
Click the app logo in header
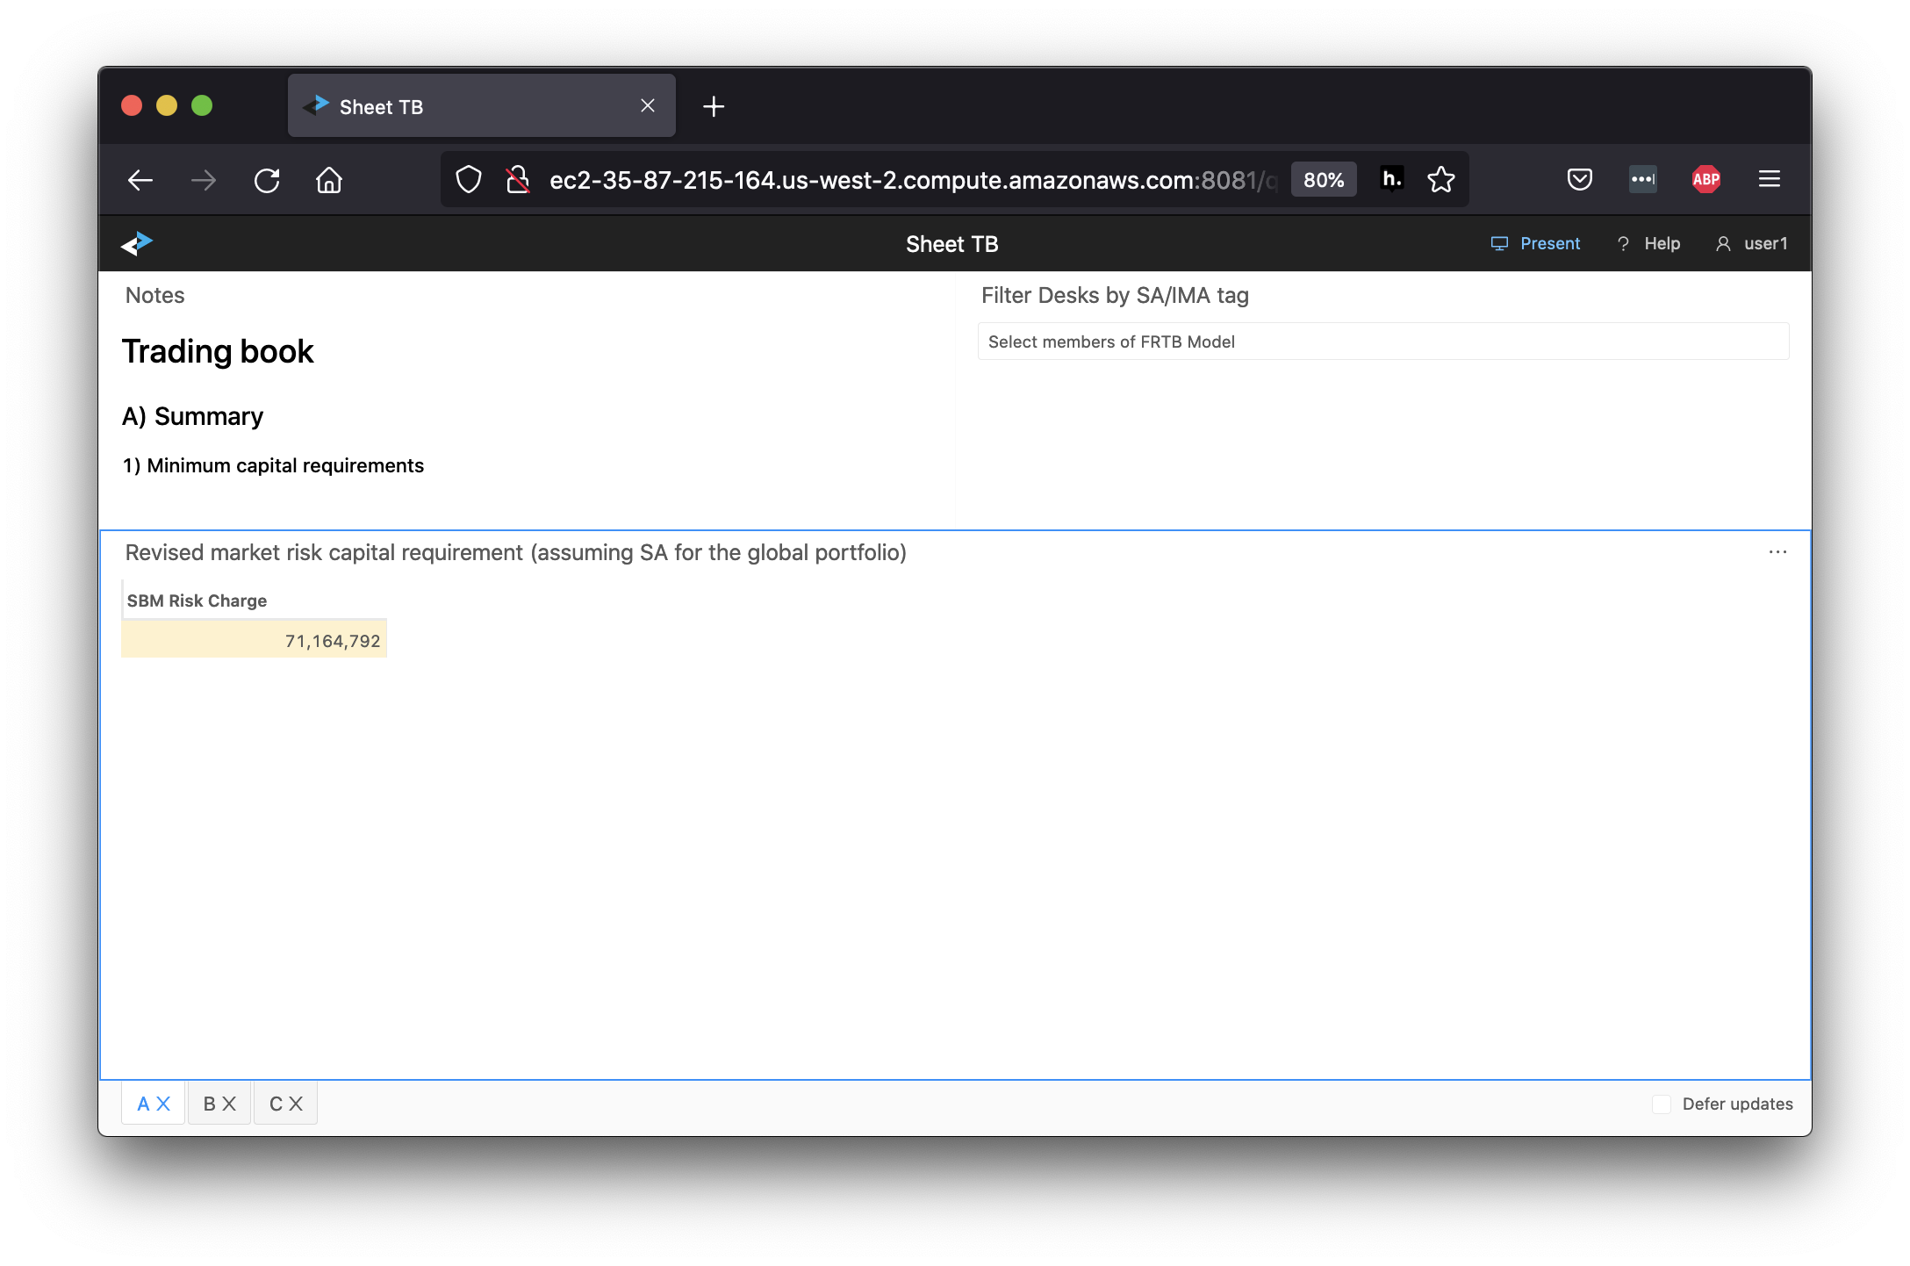[138, 243]
